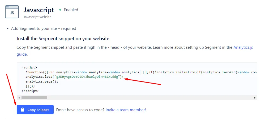Click the clipboard icon in Copy Snippet
Image resolution: width=274 pixels, height=119 pixels.
pyautogui.click(x=22, y=110)
